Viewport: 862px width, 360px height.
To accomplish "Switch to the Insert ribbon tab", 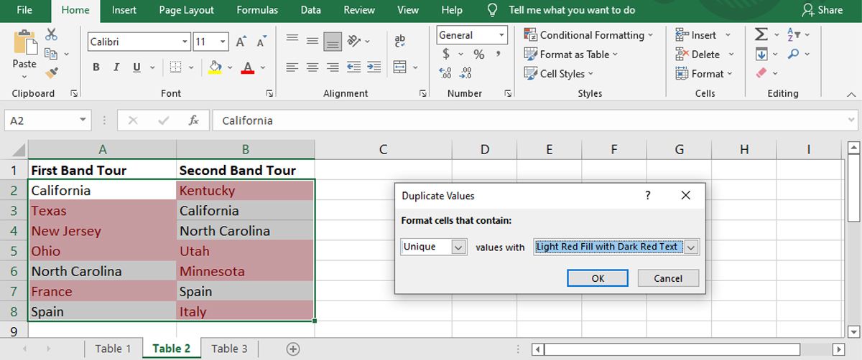I will point(125,10).
